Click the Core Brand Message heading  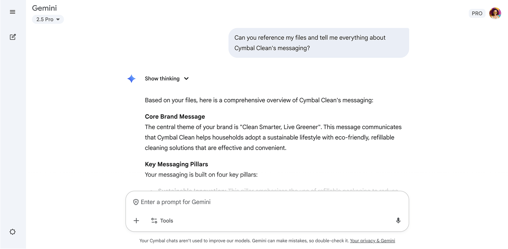(175, 117)
